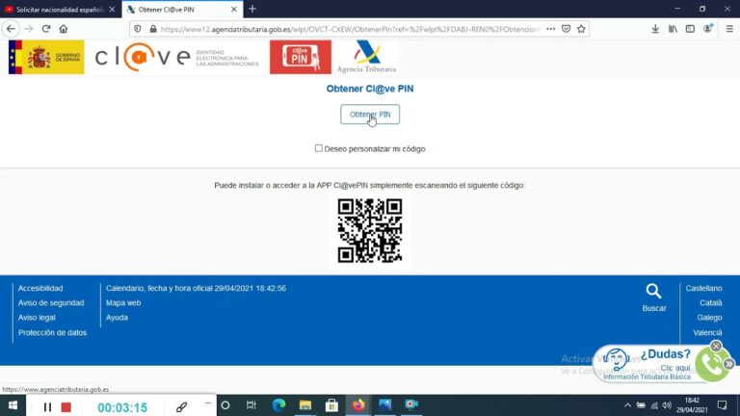Launch Microsoft Edge from taskbar
Image resolution: width=740 pixels, height=416 pixels.
(278, 405)
